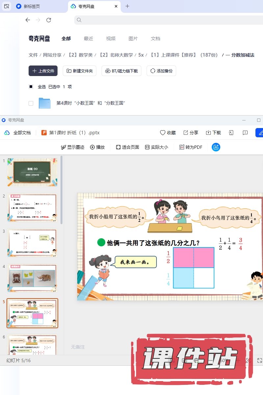Click 新建文件夹 button
Image resolution: width=263 pixels, height=395 pixels.
pyautogui.click(x=80, y=71)
